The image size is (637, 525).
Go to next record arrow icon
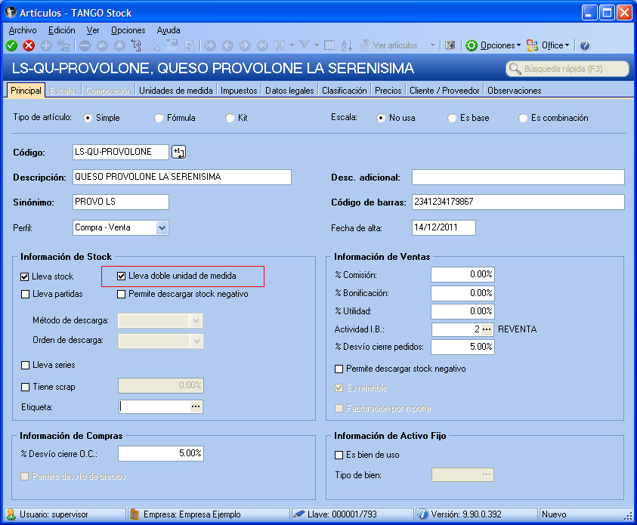point(245,45)
